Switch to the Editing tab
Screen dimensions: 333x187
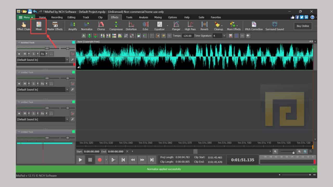point(71,17)
